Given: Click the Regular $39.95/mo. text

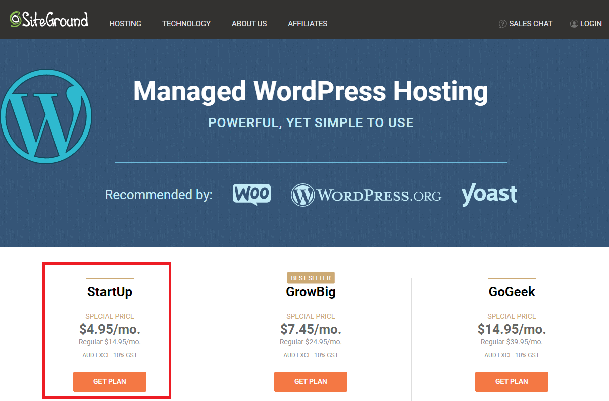Looking at the screenshot, I should pyautogui.click(x=512, y=342).
